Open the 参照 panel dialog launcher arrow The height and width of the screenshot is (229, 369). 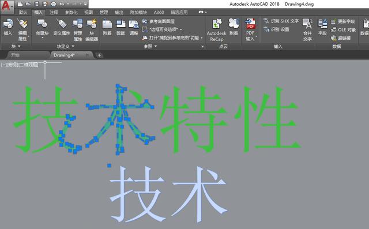pyautogui.click(x=202, y=47)
